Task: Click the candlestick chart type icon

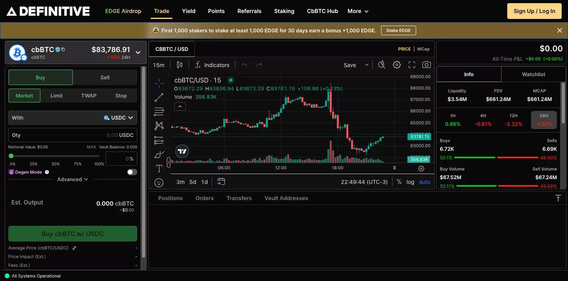Action: (180, 65)
